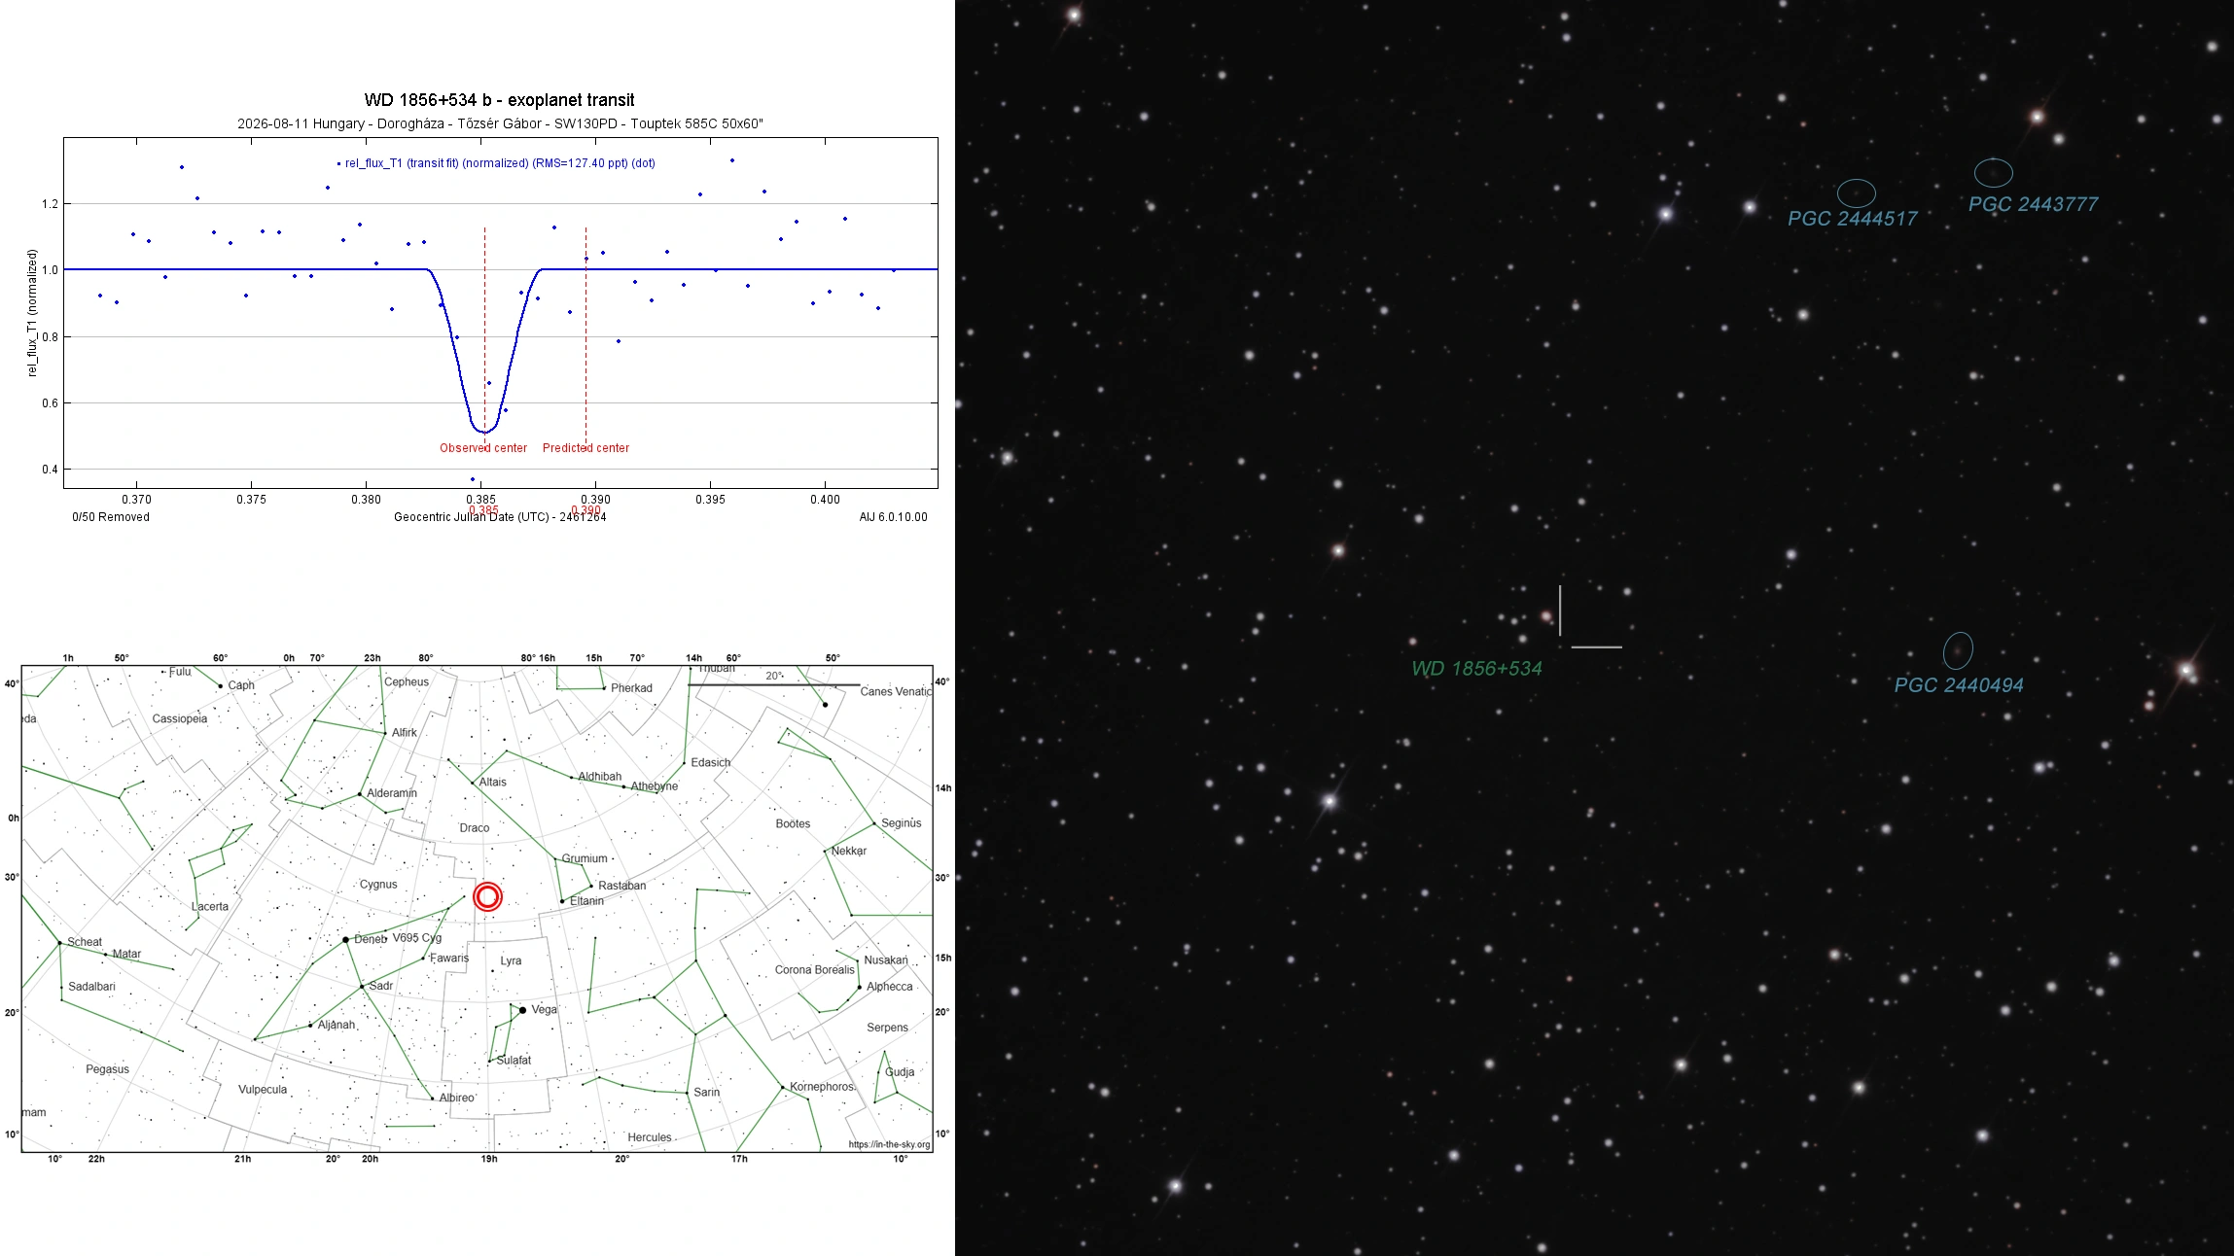Image resolution: width=2234 pixels, height=1256 pixels.
Task: Click the ellipse marker above the PGC 2440494 label
Action: pos(1958,651)
